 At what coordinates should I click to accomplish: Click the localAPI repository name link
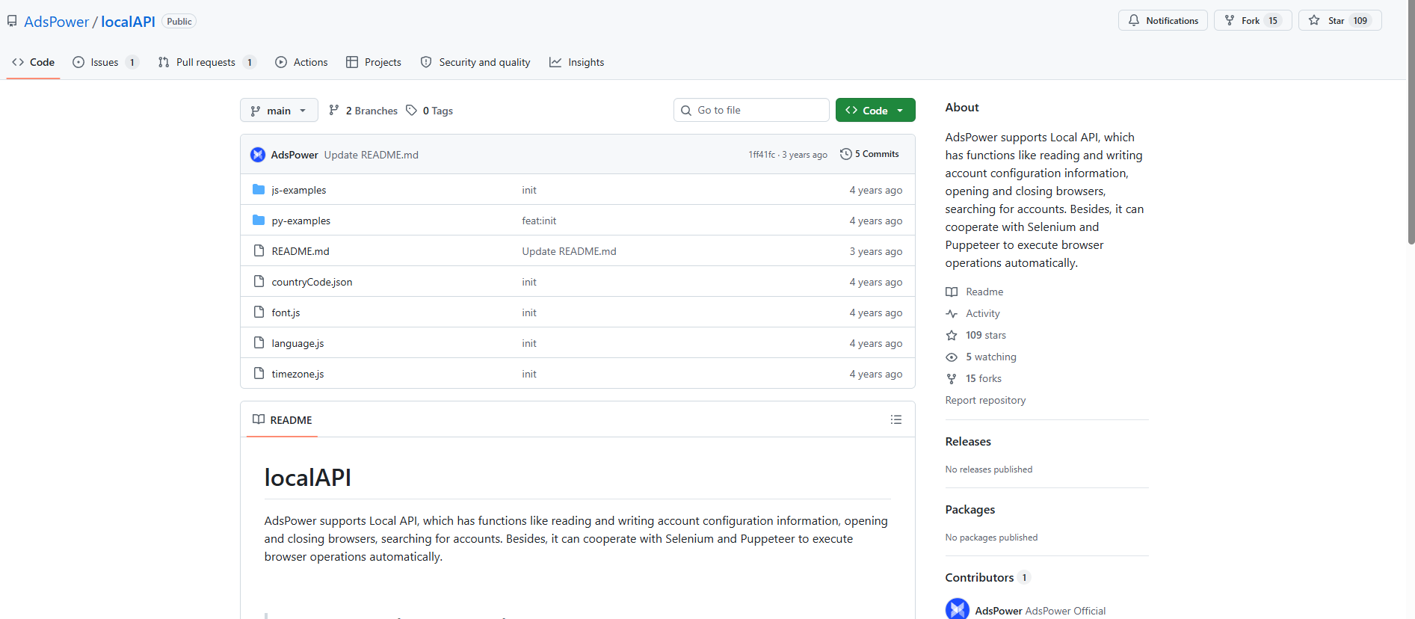128,22
